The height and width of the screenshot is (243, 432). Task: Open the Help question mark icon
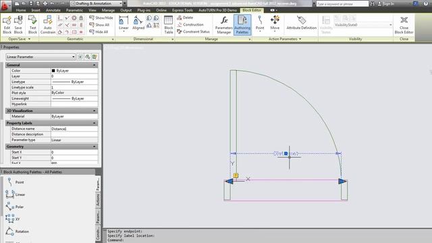426,3
